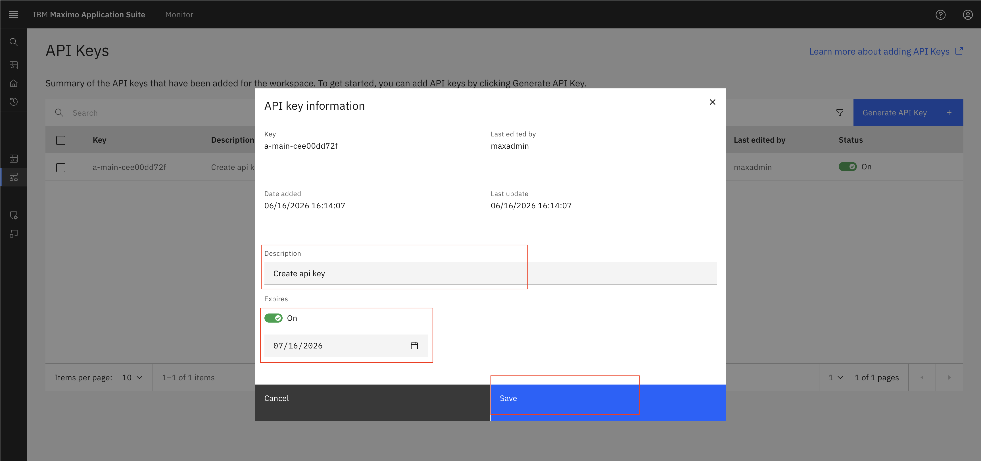Click the table search magnifier icon
The height and width of the screenshot is (461, 981).
point(59,113)
